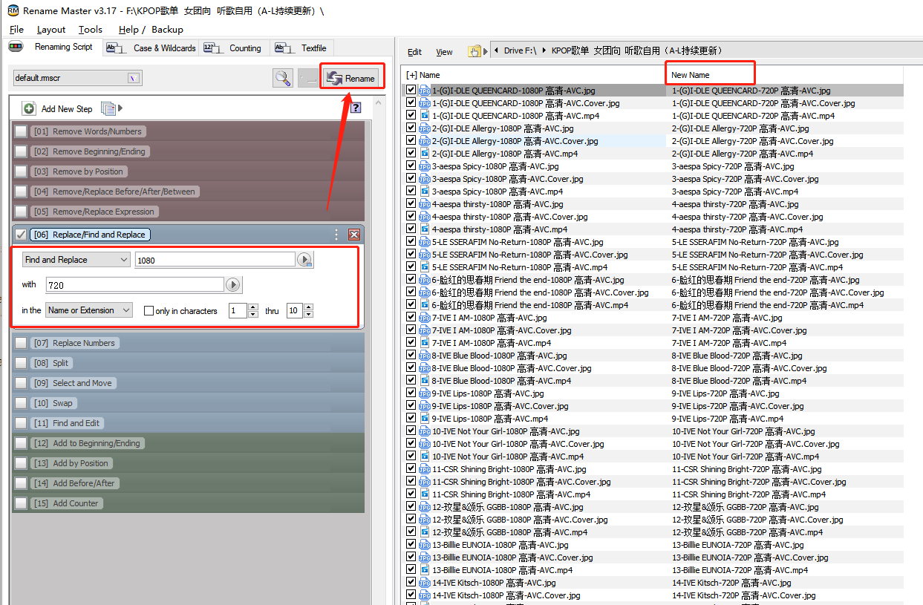
Task: Click the arrow right of the hand folder icon
Action: pyautogui.click(x=486, y=51)
